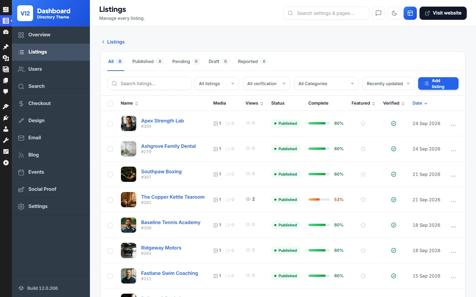Screen dimensions: 476x297
Task: Open the Fastlane Swim Coaching listing link
Action: (169, 273)
